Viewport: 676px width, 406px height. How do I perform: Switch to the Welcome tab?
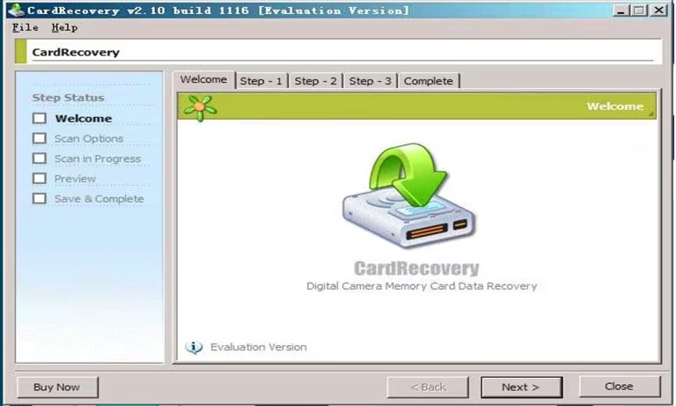click(x=203, y=80)
